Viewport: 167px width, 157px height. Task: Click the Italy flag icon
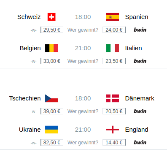(x=113, y=48)
